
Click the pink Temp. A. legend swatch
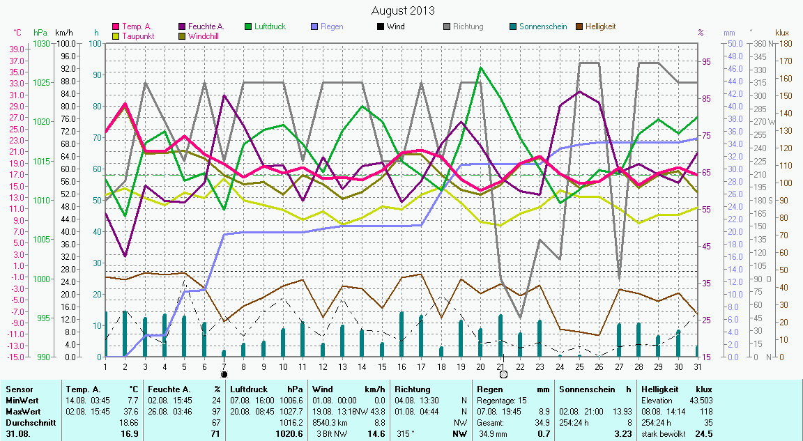[x=116, y=27]
